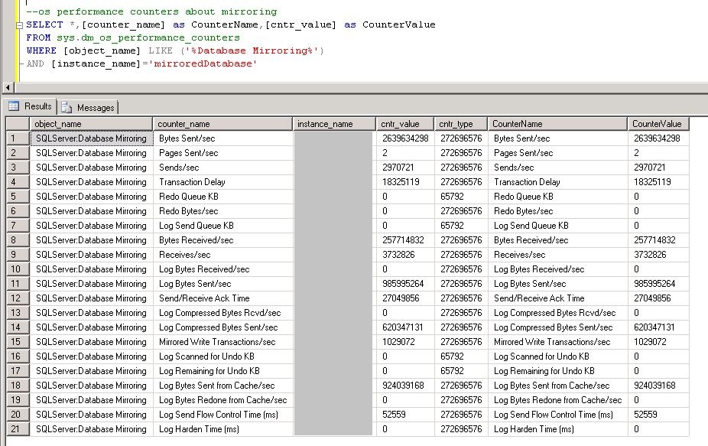The image size is (708, 446).
Task: Select row header 1 to highlight first row
Action: click(x=14, y=138)
